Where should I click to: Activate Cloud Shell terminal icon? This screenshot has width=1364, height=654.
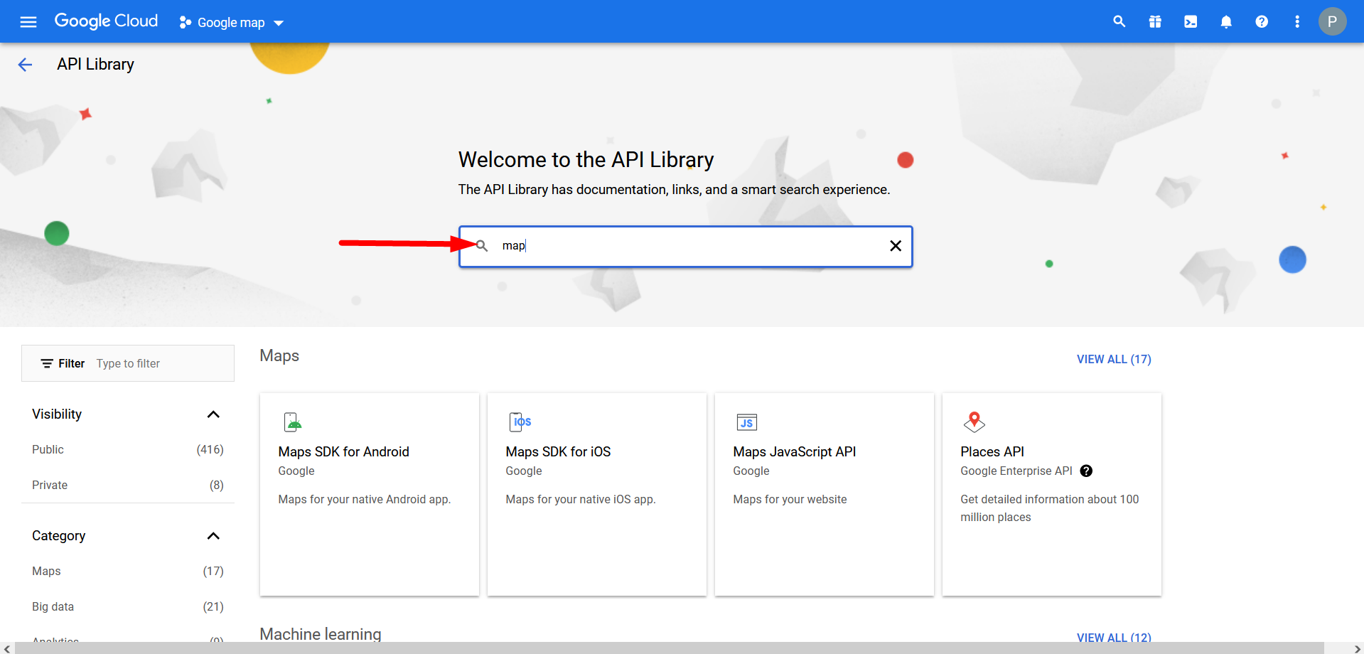point(1191,22)
